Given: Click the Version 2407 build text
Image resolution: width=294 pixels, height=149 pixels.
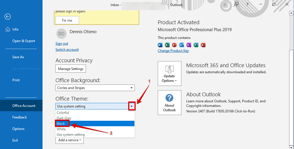Looking at the screenshot, I should [221, 111].
